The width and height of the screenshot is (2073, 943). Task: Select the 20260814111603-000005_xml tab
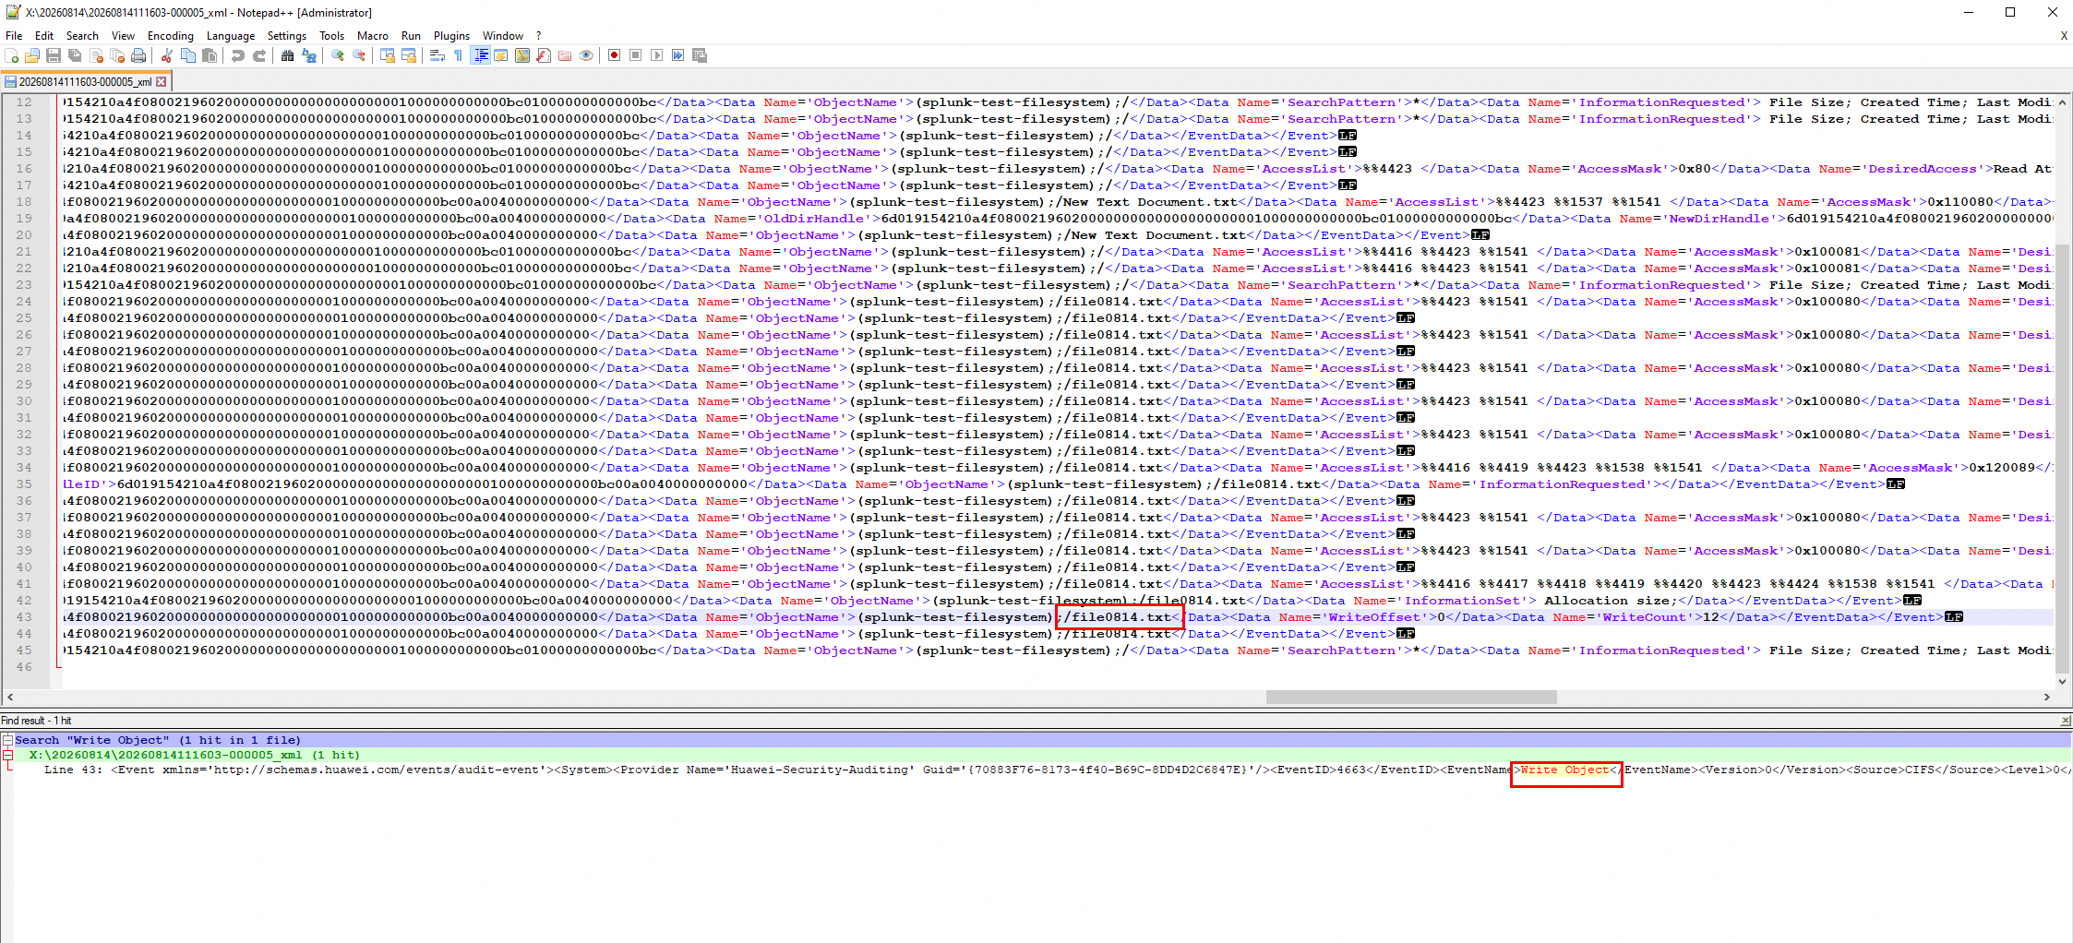(85, 82)
